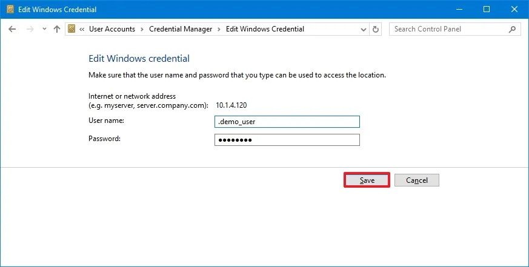Click the Forward navigation arrow

pos(30,29)
